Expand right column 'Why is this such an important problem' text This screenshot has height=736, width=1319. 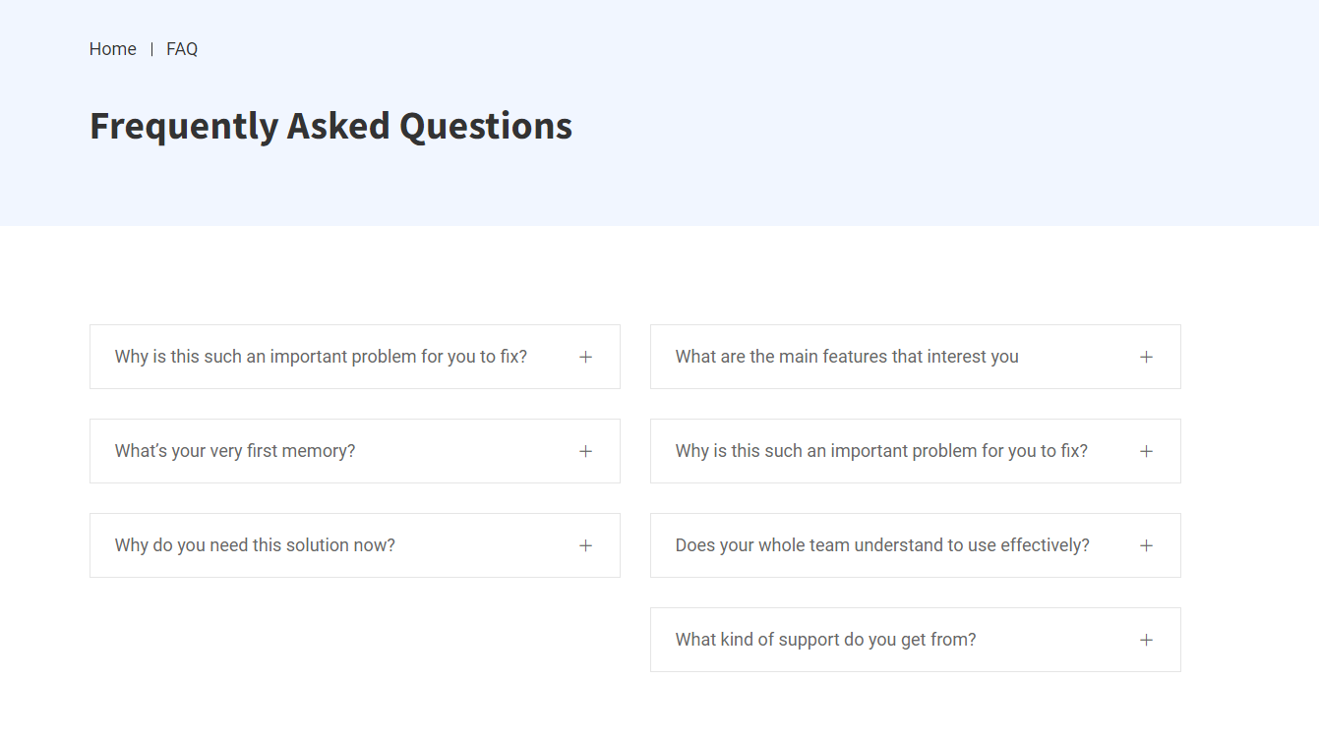(881, 451)
